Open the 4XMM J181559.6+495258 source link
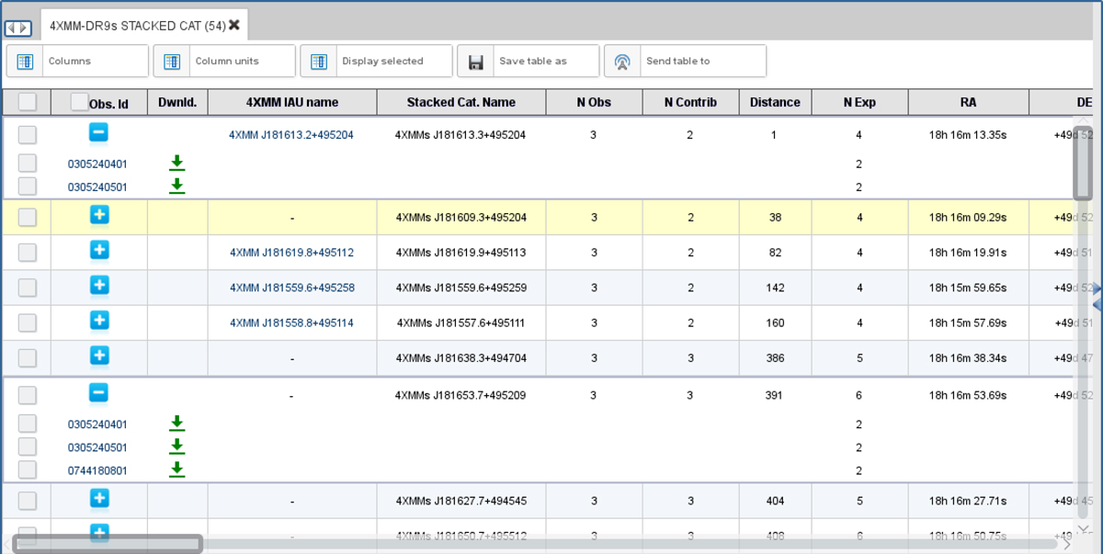Screen dimensions: 1103x554 pos(291,288)
